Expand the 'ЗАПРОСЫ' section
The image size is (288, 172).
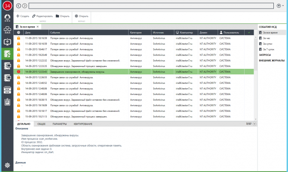click(x=265, y=55)
